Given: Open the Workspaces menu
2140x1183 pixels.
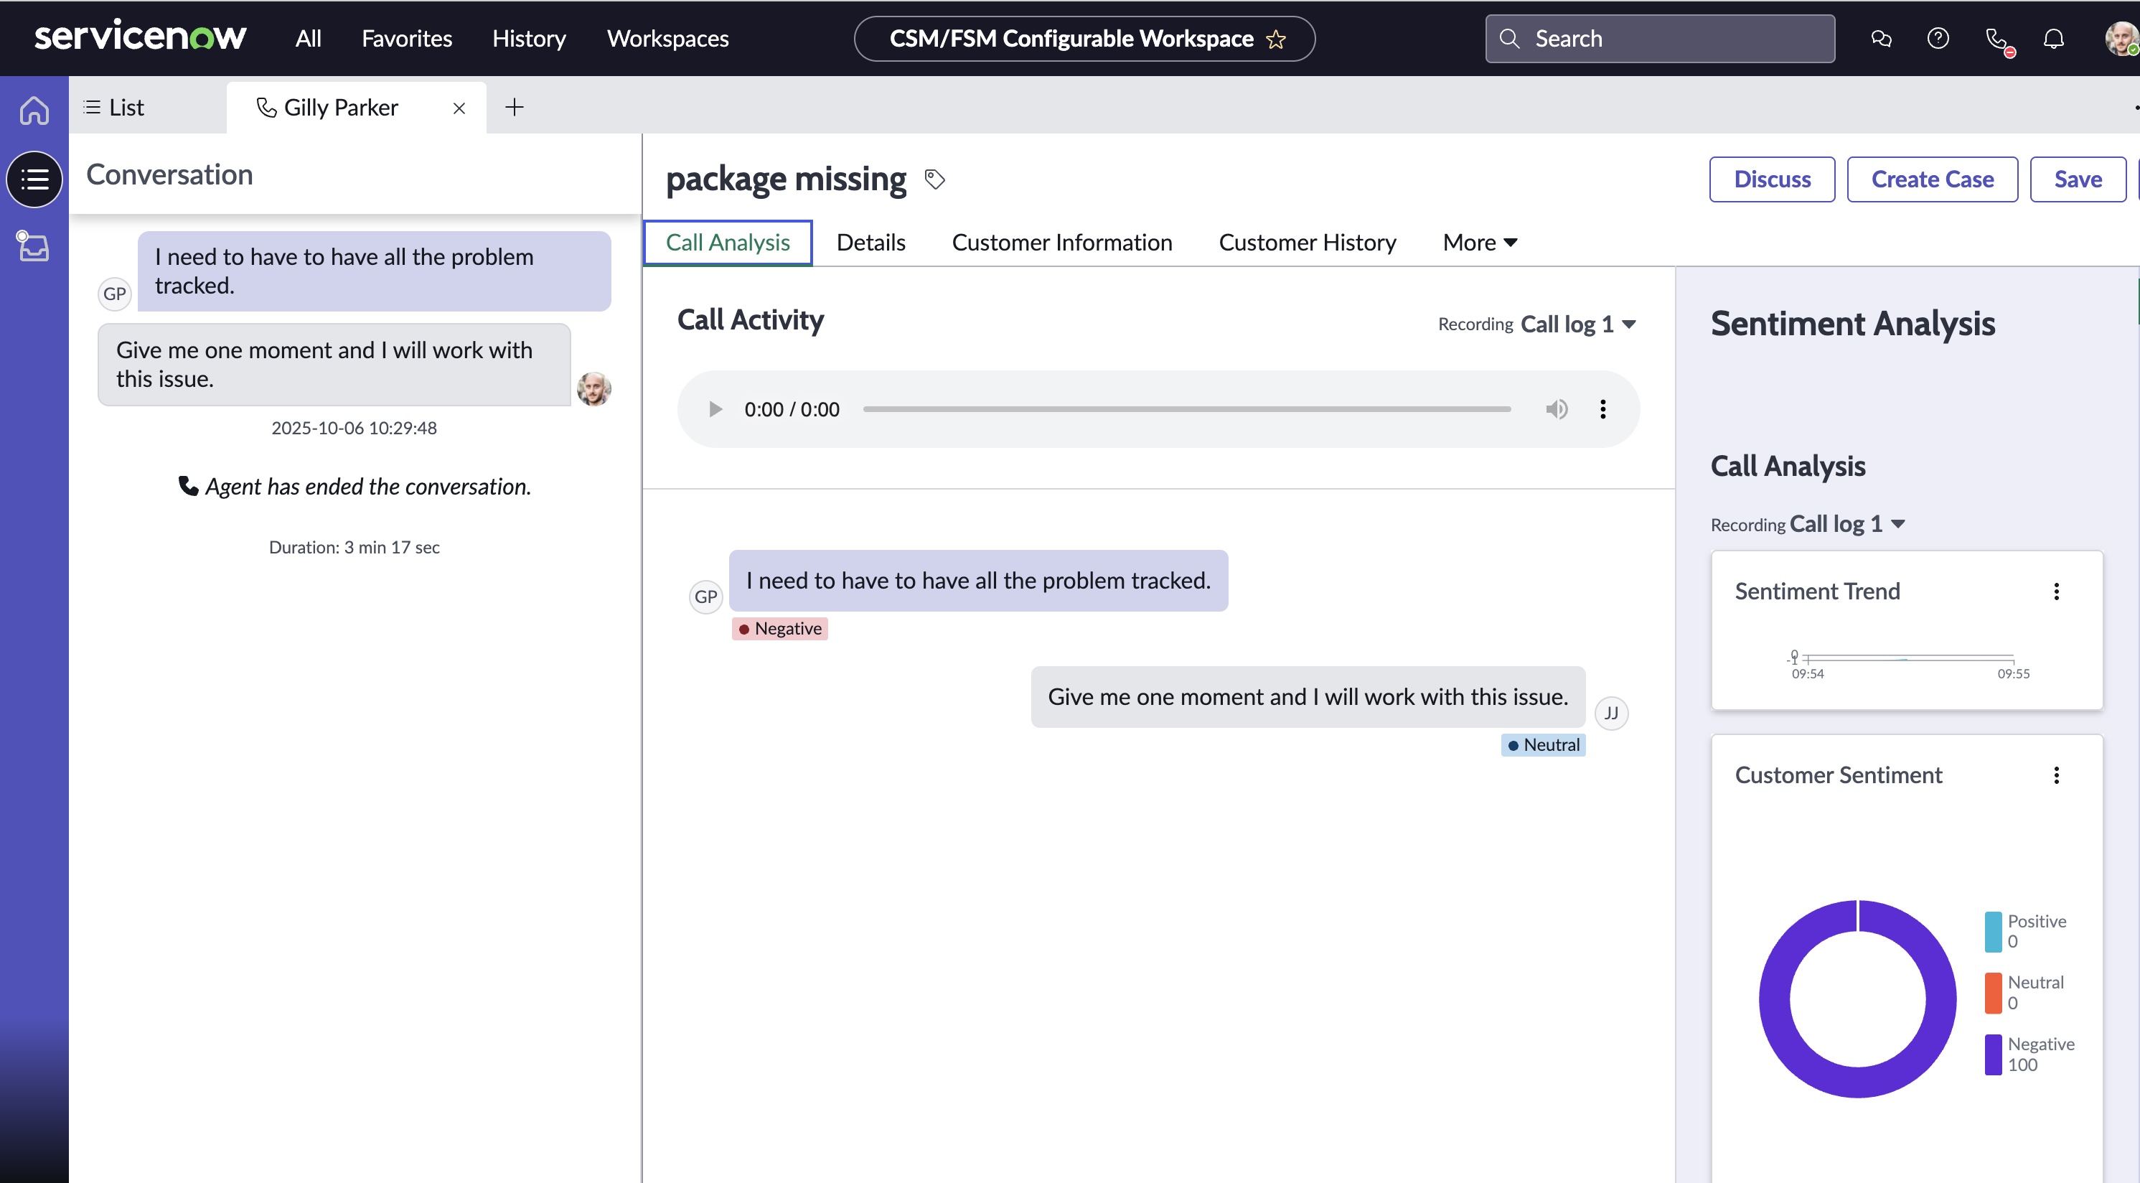Looking at the screenshot, I should [668, 38].
